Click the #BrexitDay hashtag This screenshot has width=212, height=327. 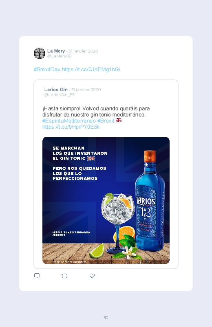[47, 70]
